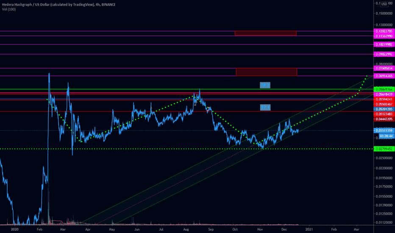Click the first Mar label on time axis

click(x=63, y=229)
